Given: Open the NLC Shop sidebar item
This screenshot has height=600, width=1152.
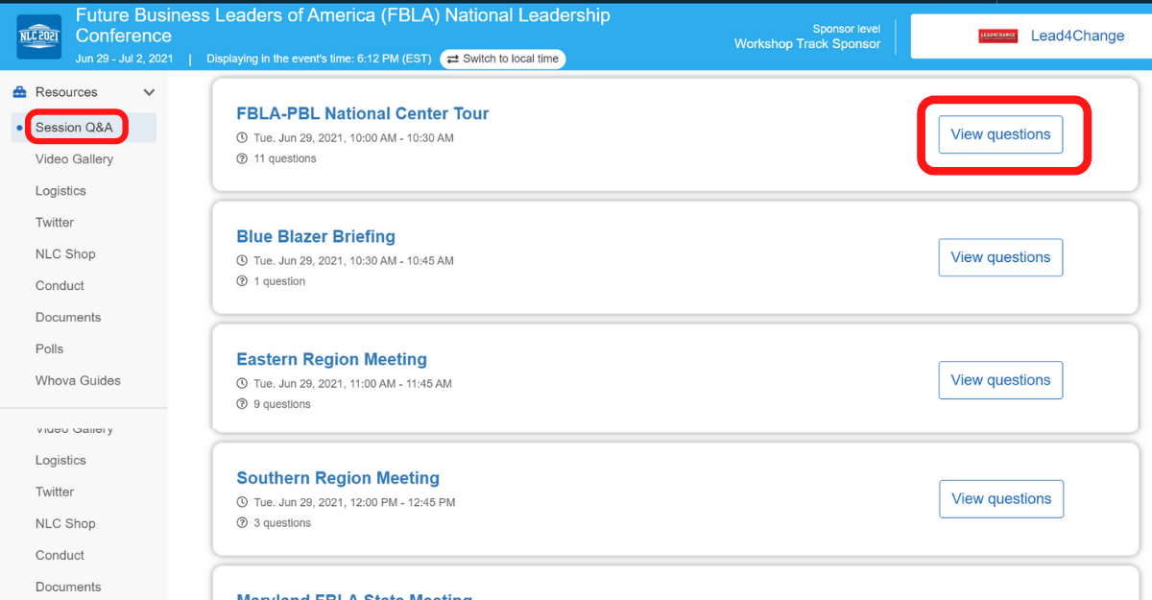Looking at the screenshot, I should pos(65,254).
